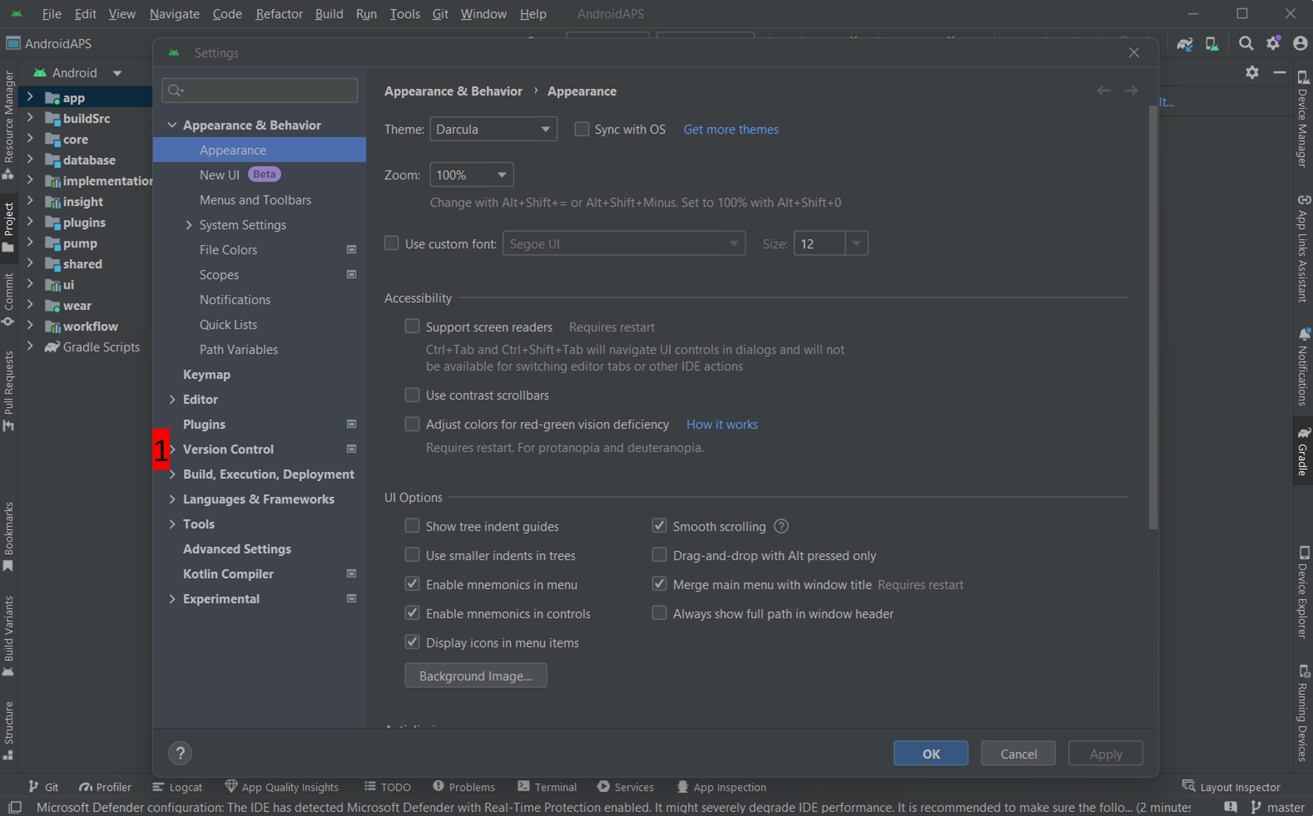Open the Git menu
Screen dimensions: 1313x816
pyautogui.click(x=440, y=14)
